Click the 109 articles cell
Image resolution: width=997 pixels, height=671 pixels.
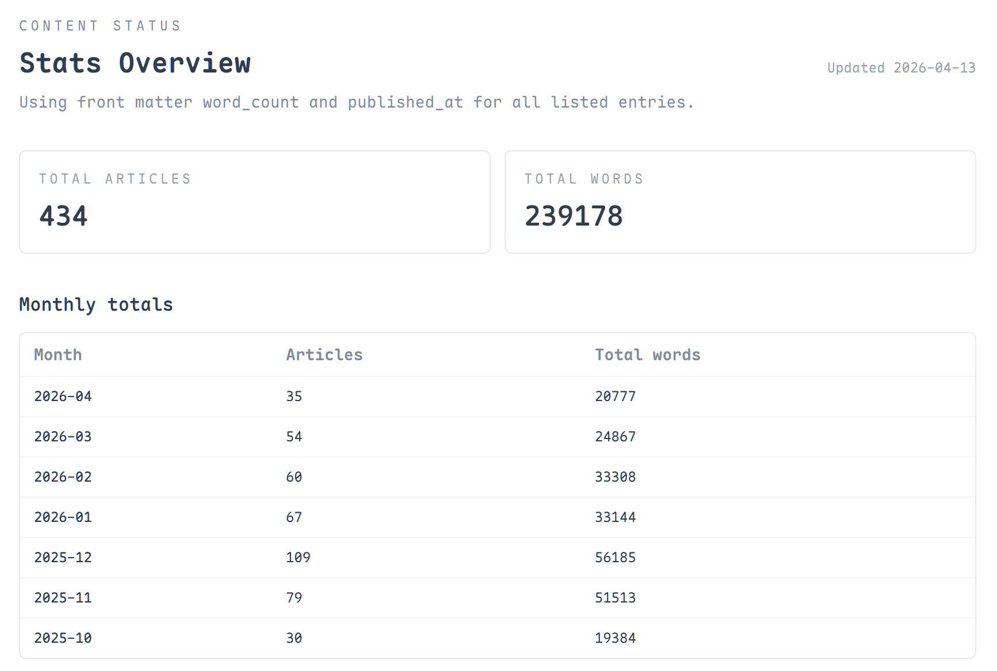[298, 558]
